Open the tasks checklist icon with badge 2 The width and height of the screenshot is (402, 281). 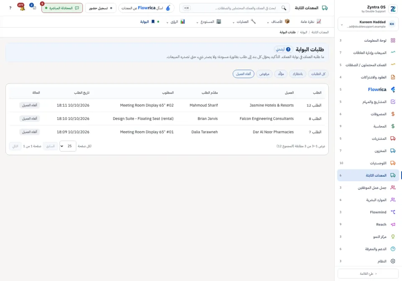point(34,8)
